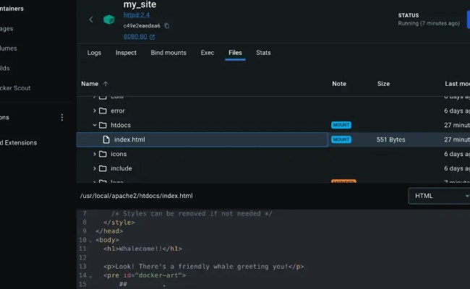
Task: Select the icons folder name
Action: 119,154
